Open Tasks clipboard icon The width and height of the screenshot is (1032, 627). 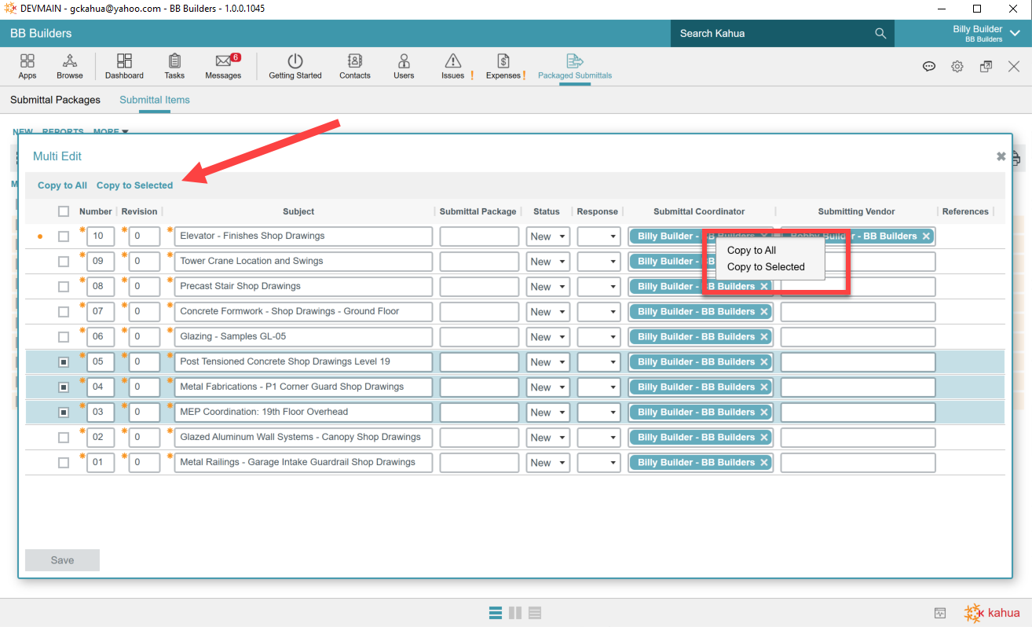pyautogui.click(x=174, y=62)
